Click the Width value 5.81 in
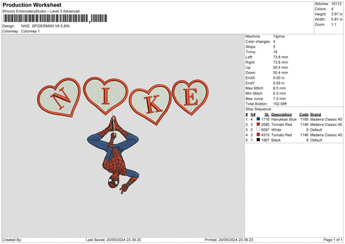The image size is (345, 244). click(x=336, y=20)
